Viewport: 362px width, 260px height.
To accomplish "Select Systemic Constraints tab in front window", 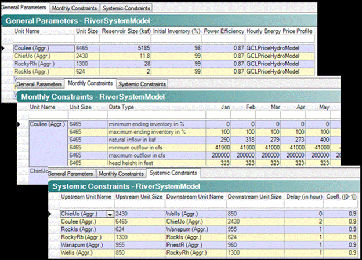I will tap(173, 173).
